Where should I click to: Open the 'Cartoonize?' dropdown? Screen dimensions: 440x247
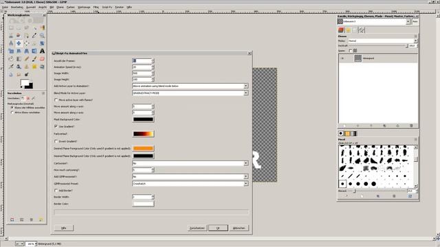tap(190, 163)
